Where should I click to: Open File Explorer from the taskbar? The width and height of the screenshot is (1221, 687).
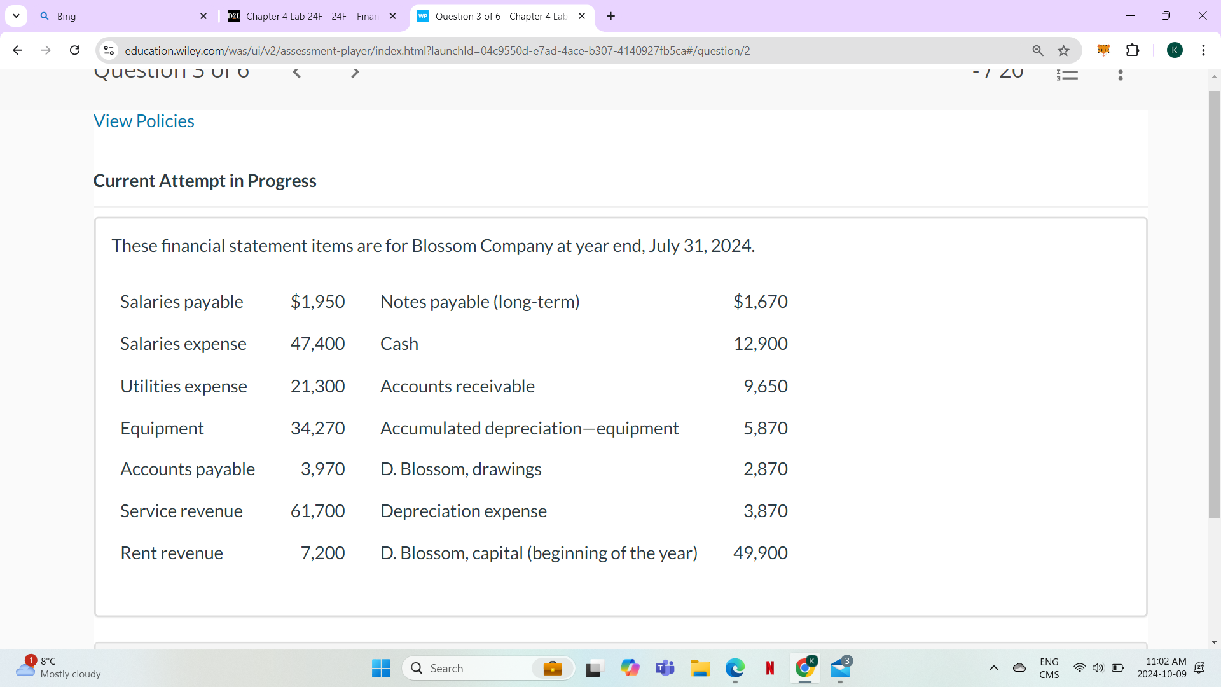[700, 668]
